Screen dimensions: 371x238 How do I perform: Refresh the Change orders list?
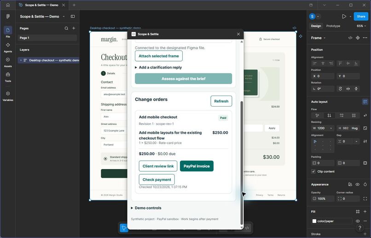[x=221, y=101]
